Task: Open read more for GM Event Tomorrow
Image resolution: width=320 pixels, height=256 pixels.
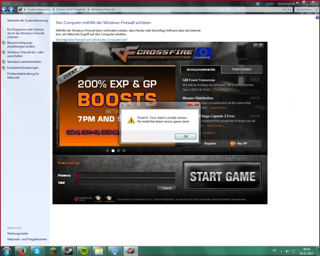Action: coord(222,90)
